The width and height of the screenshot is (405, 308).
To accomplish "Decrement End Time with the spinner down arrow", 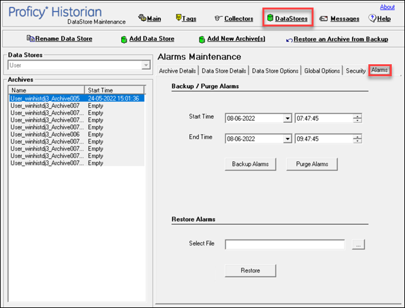I will (x=358, y=141).
